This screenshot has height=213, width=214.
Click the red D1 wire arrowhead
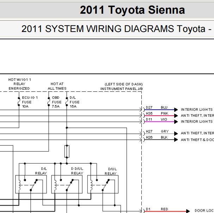[x=188, y=211]
